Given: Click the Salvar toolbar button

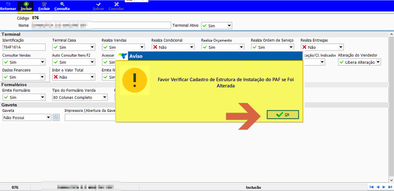Looking at the screenshot, I should pos(99,7).
